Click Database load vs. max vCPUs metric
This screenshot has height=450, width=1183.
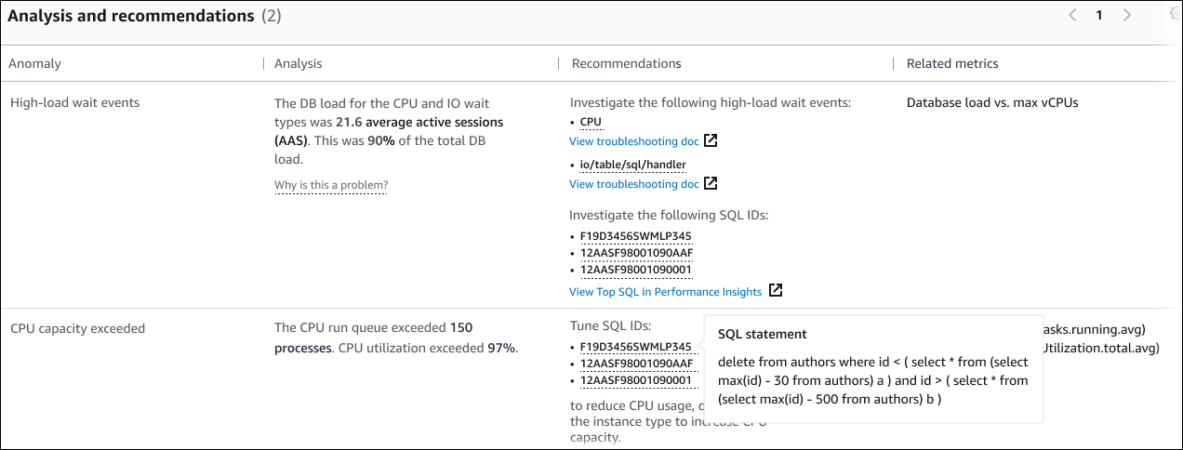992,103
